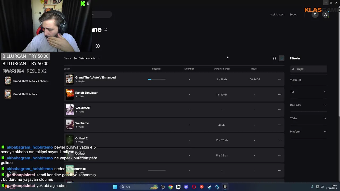Open the friends icon in header
Image resolution: width=340 pixels, height=191 pixels.
tap(315, 14)
